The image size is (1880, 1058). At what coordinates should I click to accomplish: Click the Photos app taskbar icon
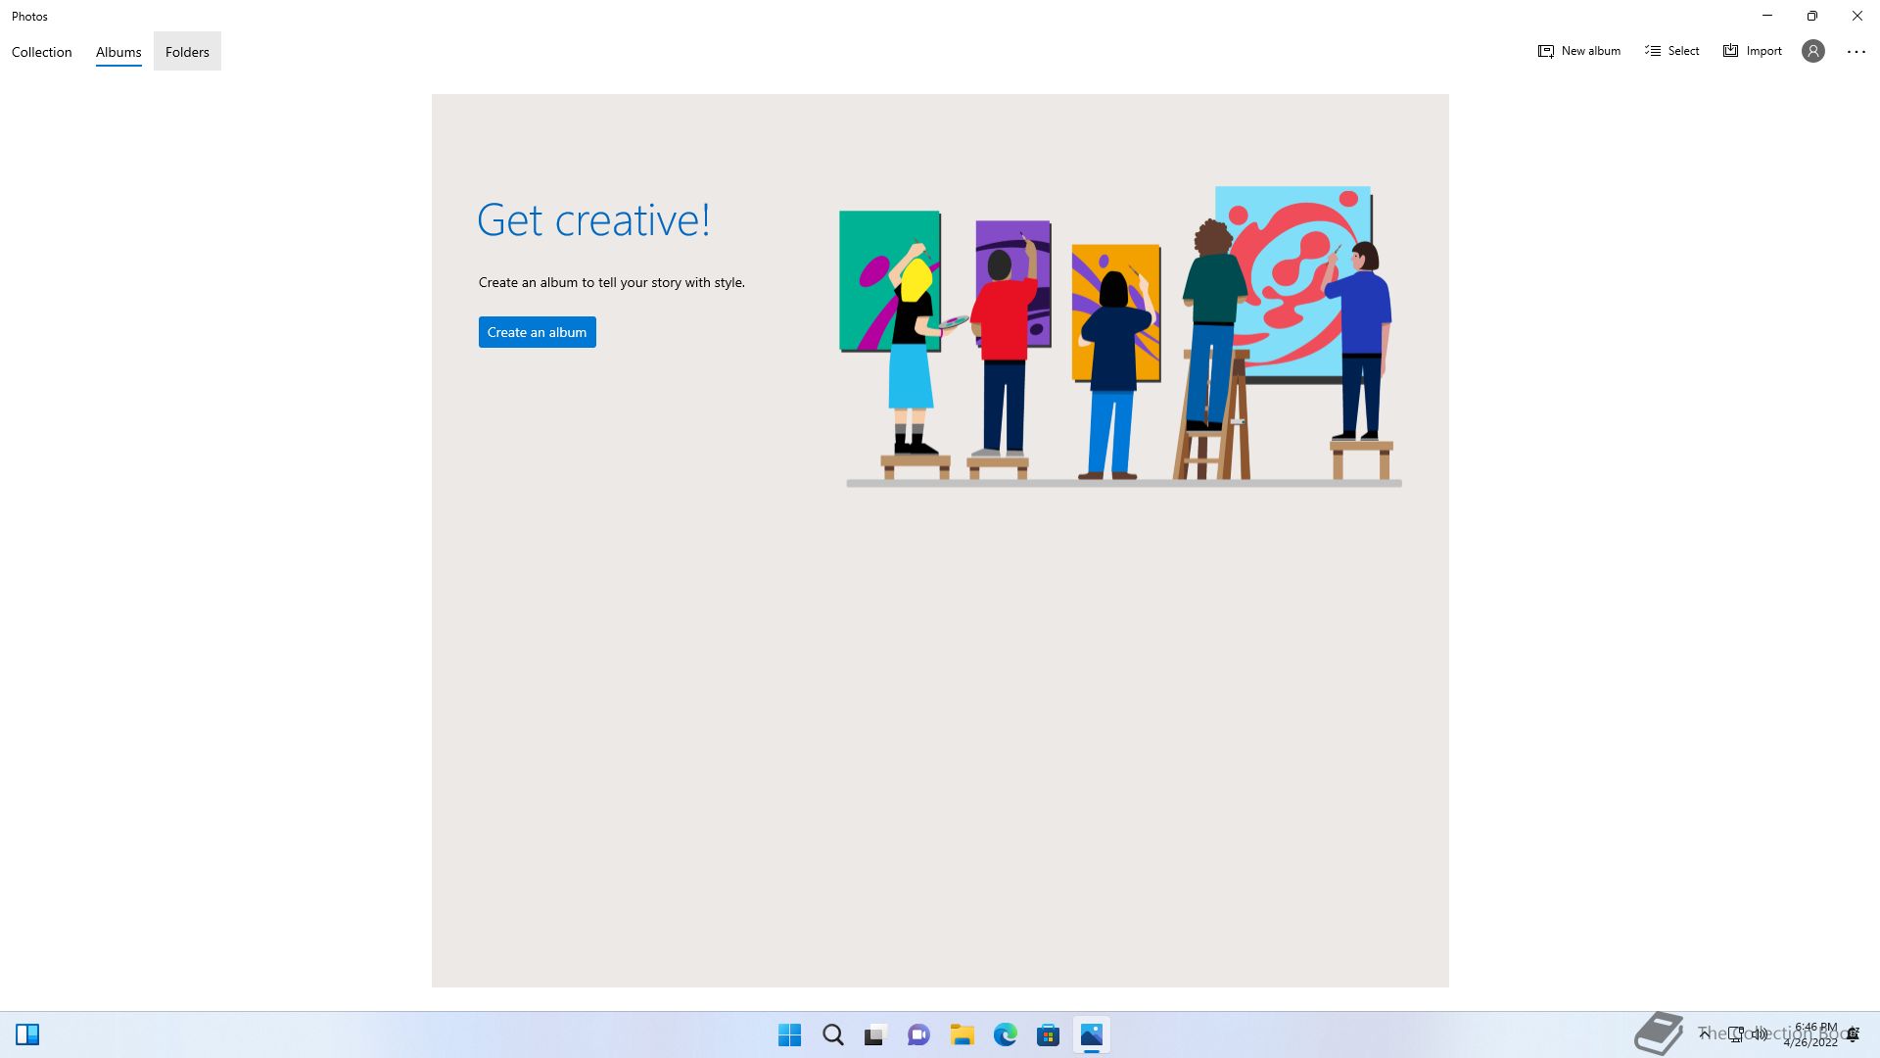tap(1091, 1034)
